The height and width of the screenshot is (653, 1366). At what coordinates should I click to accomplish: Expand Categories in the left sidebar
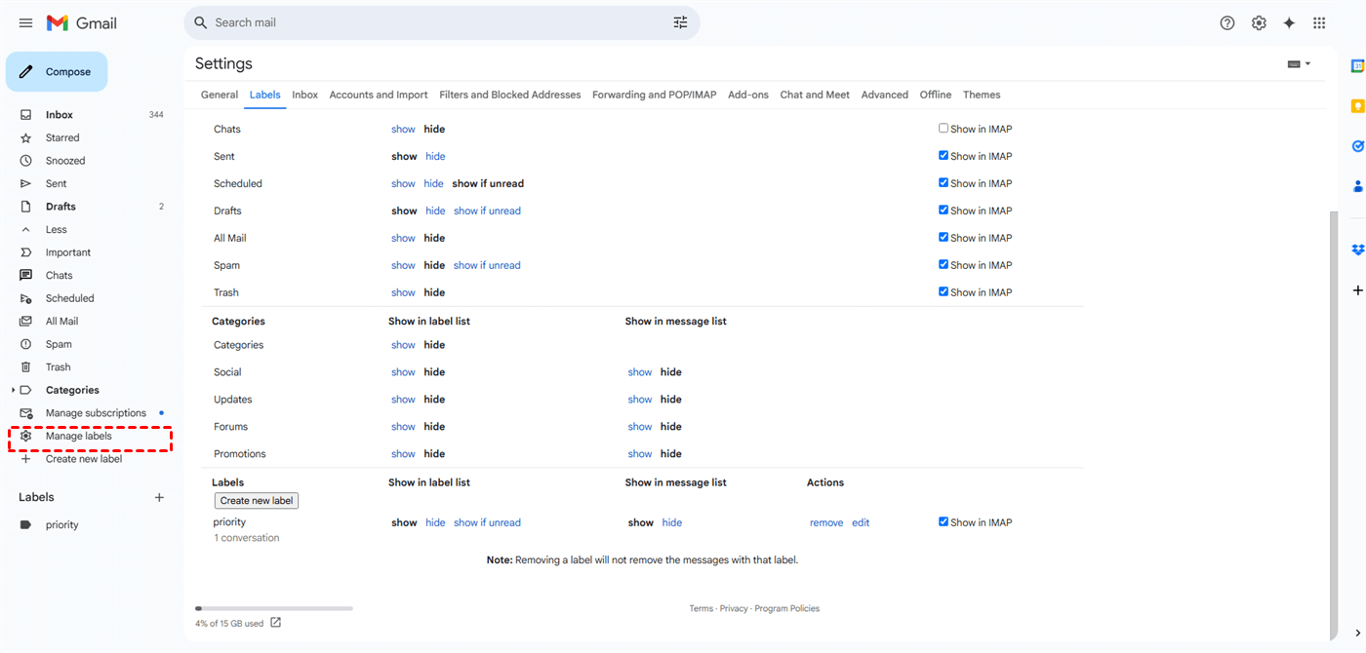13,390
